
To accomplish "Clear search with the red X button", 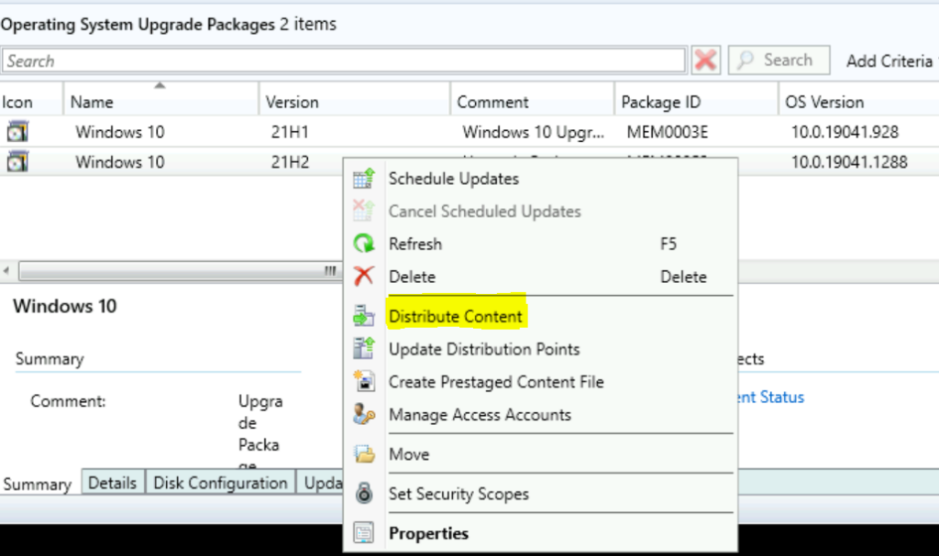I will click(x=705, y=60).
